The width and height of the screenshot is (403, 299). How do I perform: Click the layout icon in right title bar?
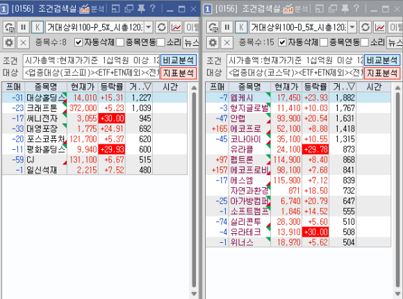320,9
